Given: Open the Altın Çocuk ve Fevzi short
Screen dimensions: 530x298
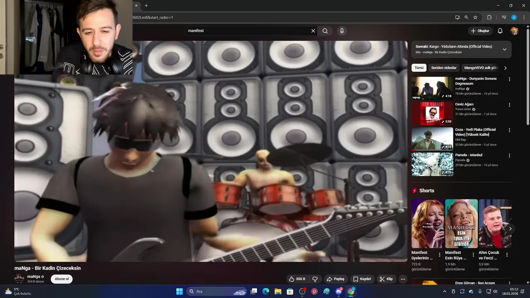Looking at the screenshot, I should coord(495,223).
